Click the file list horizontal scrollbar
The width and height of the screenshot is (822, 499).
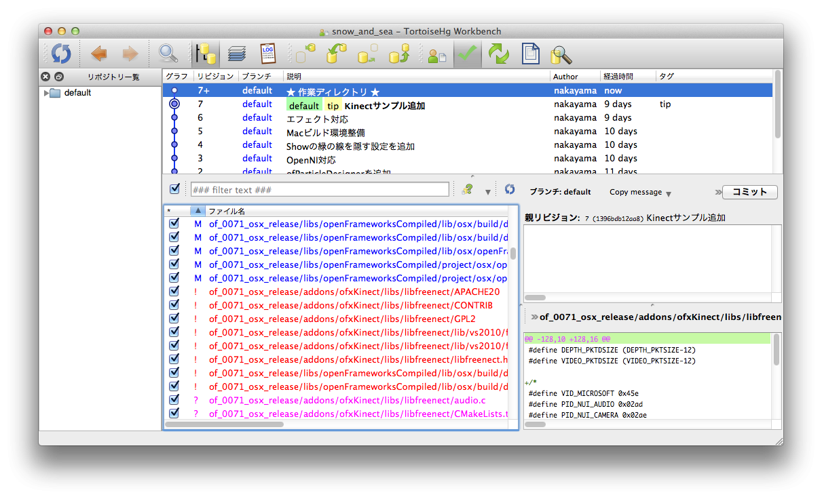click(224, 424)
